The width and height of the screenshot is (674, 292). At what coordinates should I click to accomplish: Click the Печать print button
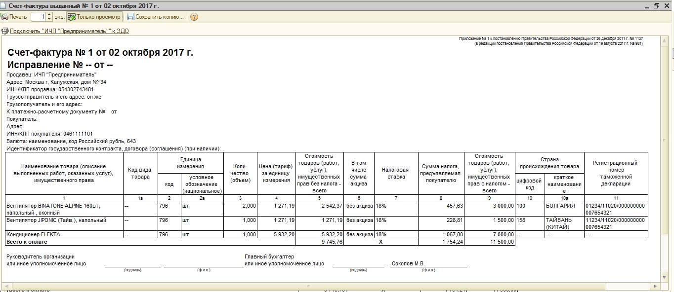click(14, 17)
